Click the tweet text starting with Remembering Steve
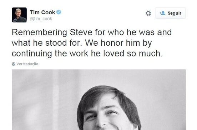This screenshot has width=197, height=130. click(92, 43)
